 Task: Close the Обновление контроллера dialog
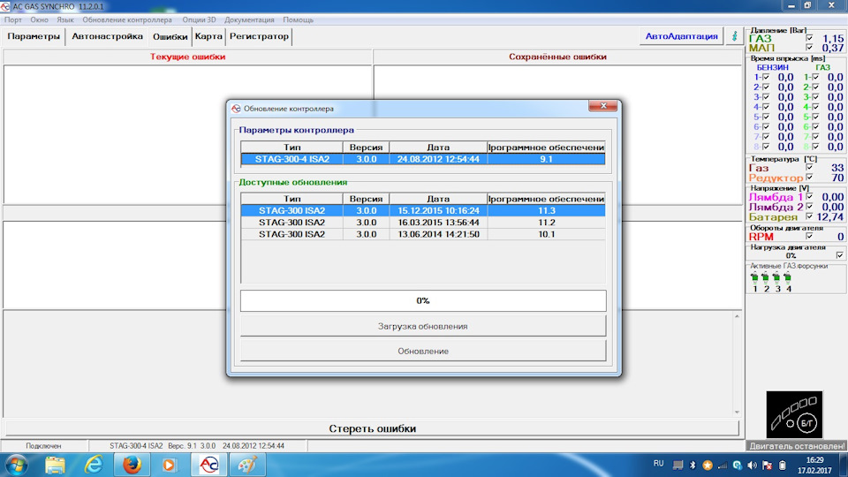[x=603, y=106]
